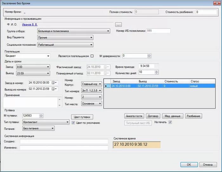
Task: Decrease Количество дней with the down arrow
Action: click(x=156, y=73)
